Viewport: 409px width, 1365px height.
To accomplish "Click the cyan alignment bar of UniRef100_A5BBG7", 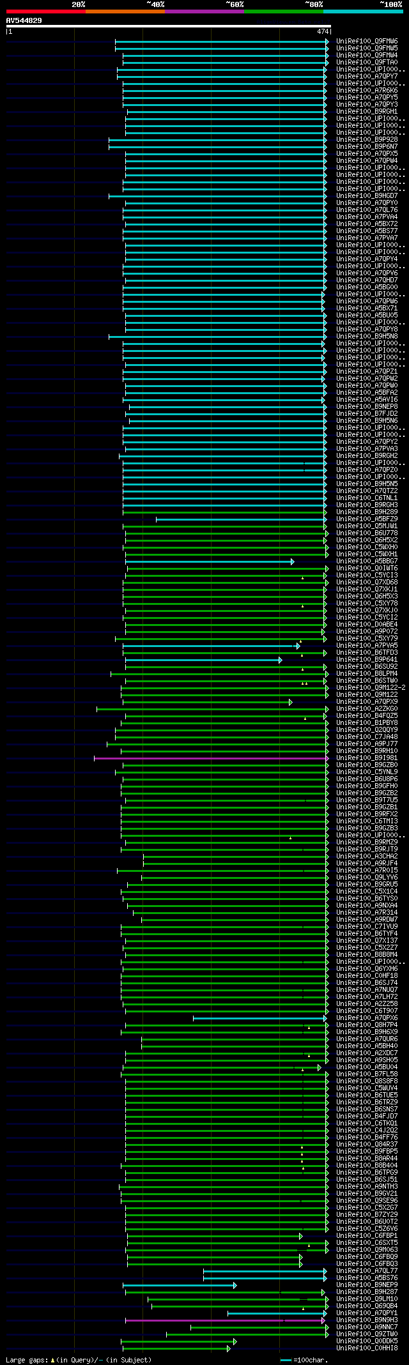I will [x=210, y=561].
